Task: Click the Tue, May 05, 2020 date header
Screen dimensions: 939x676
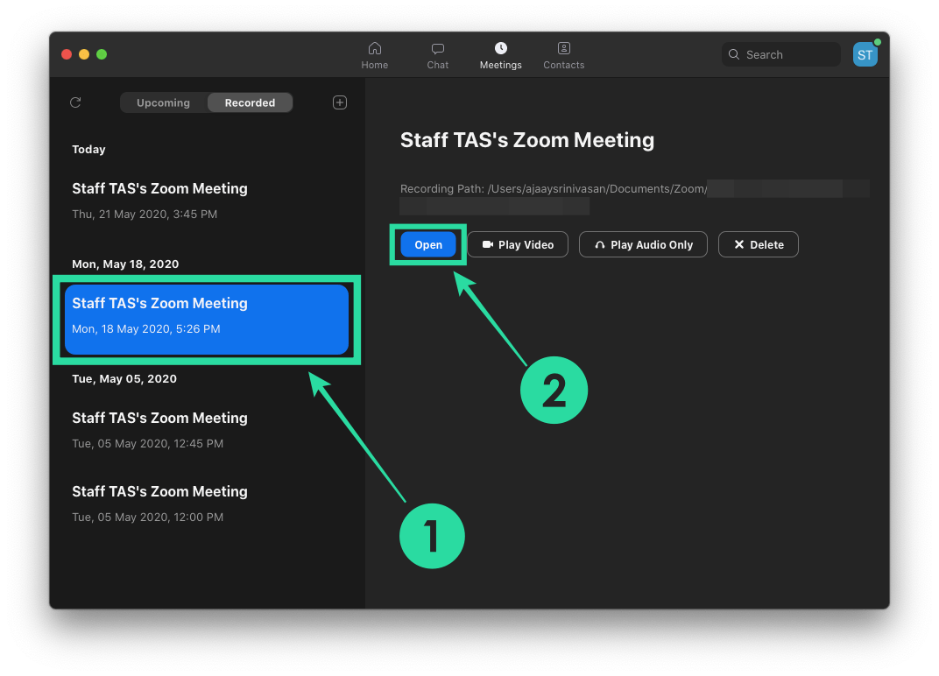Action: (x=124, y=378)
